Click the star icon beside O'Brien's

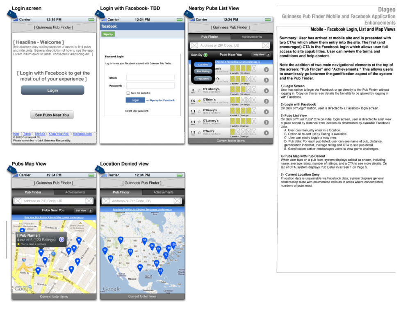[199, 100]
